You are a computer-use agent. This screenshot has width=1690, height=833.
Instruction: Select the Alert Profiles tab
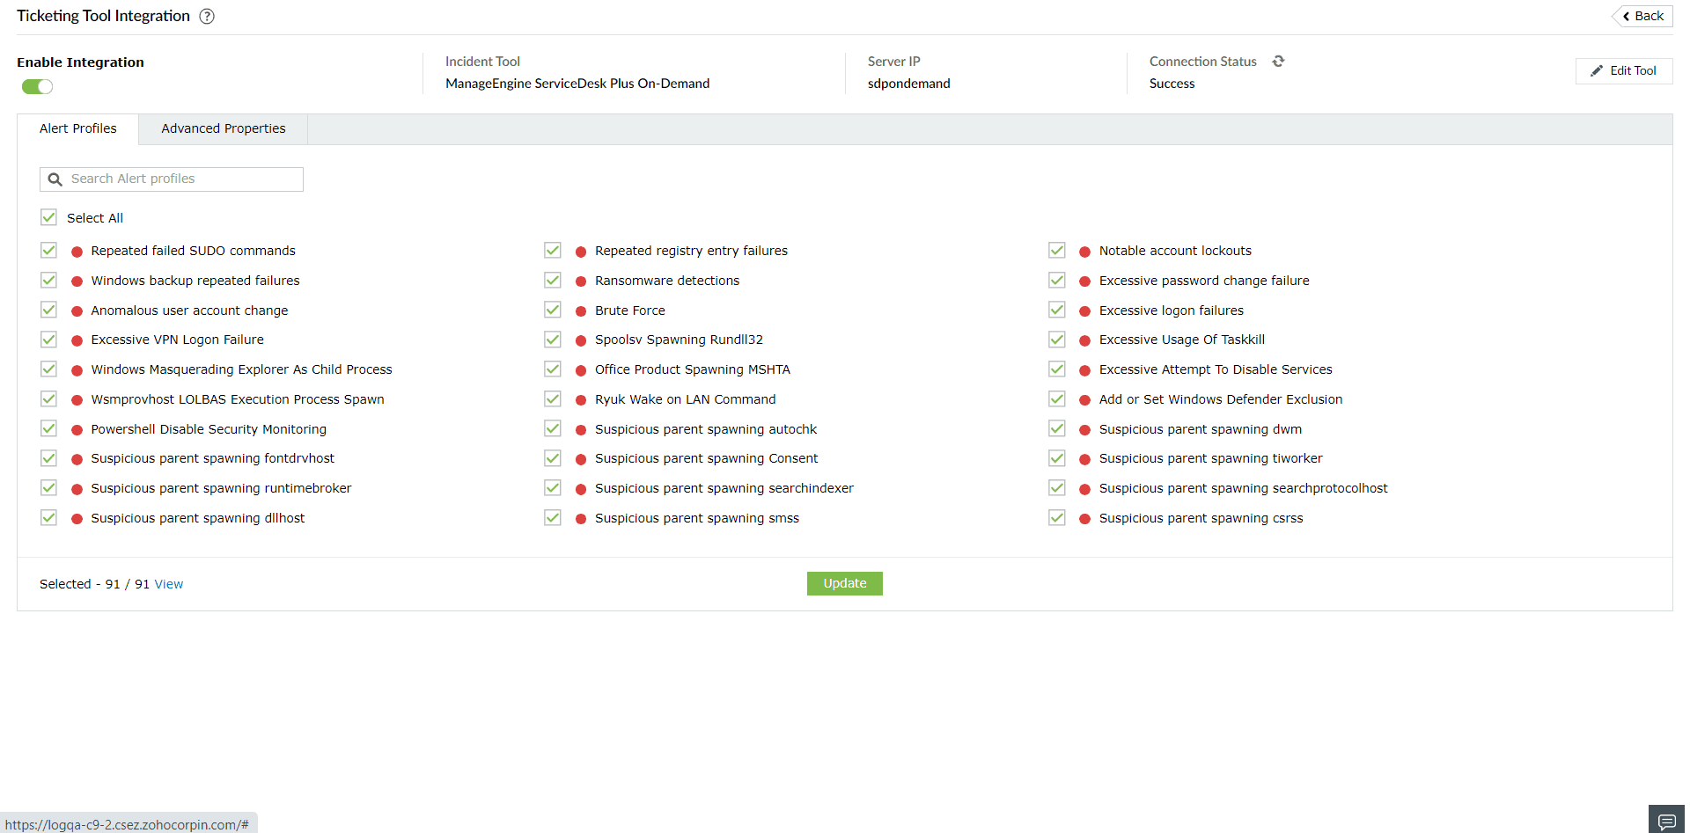[x=77, y=128]
